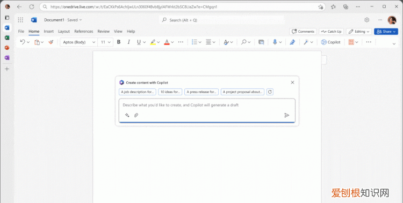Start Dictate with the microphone icon
The height and width of the screenshot is (203, 403).
(275, 42)
